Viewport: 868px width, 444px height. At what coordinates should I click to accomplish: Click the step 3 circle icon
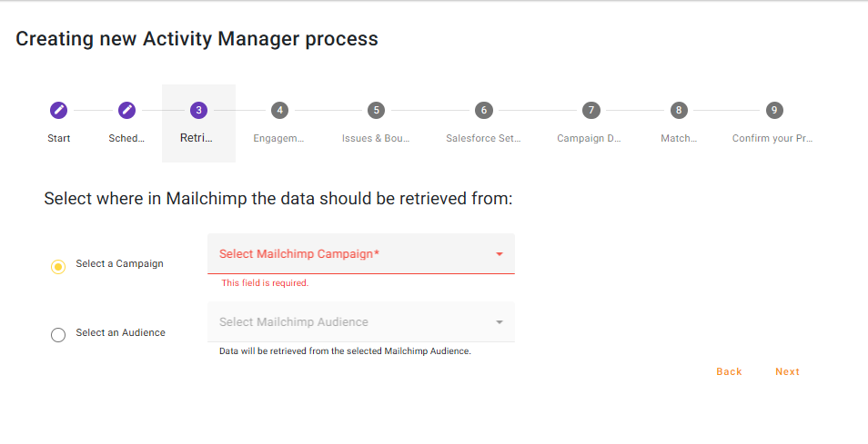198,110
